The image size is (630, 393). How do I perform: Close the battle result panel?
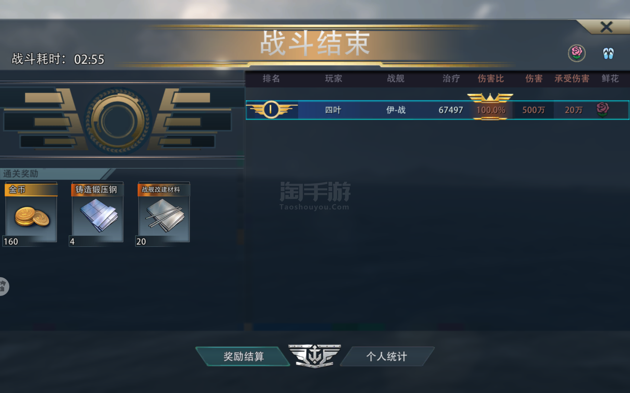tap(606, 27)
